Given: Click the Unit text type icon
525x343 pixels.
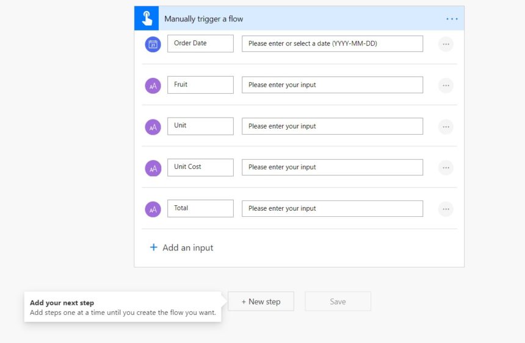Looking at the screenshot, I should coord(153,127).
